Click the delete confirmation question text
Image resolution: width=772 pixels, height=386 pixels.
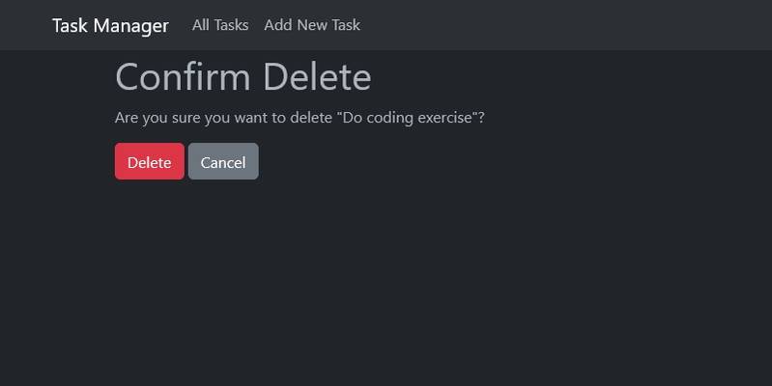point(300,118)
